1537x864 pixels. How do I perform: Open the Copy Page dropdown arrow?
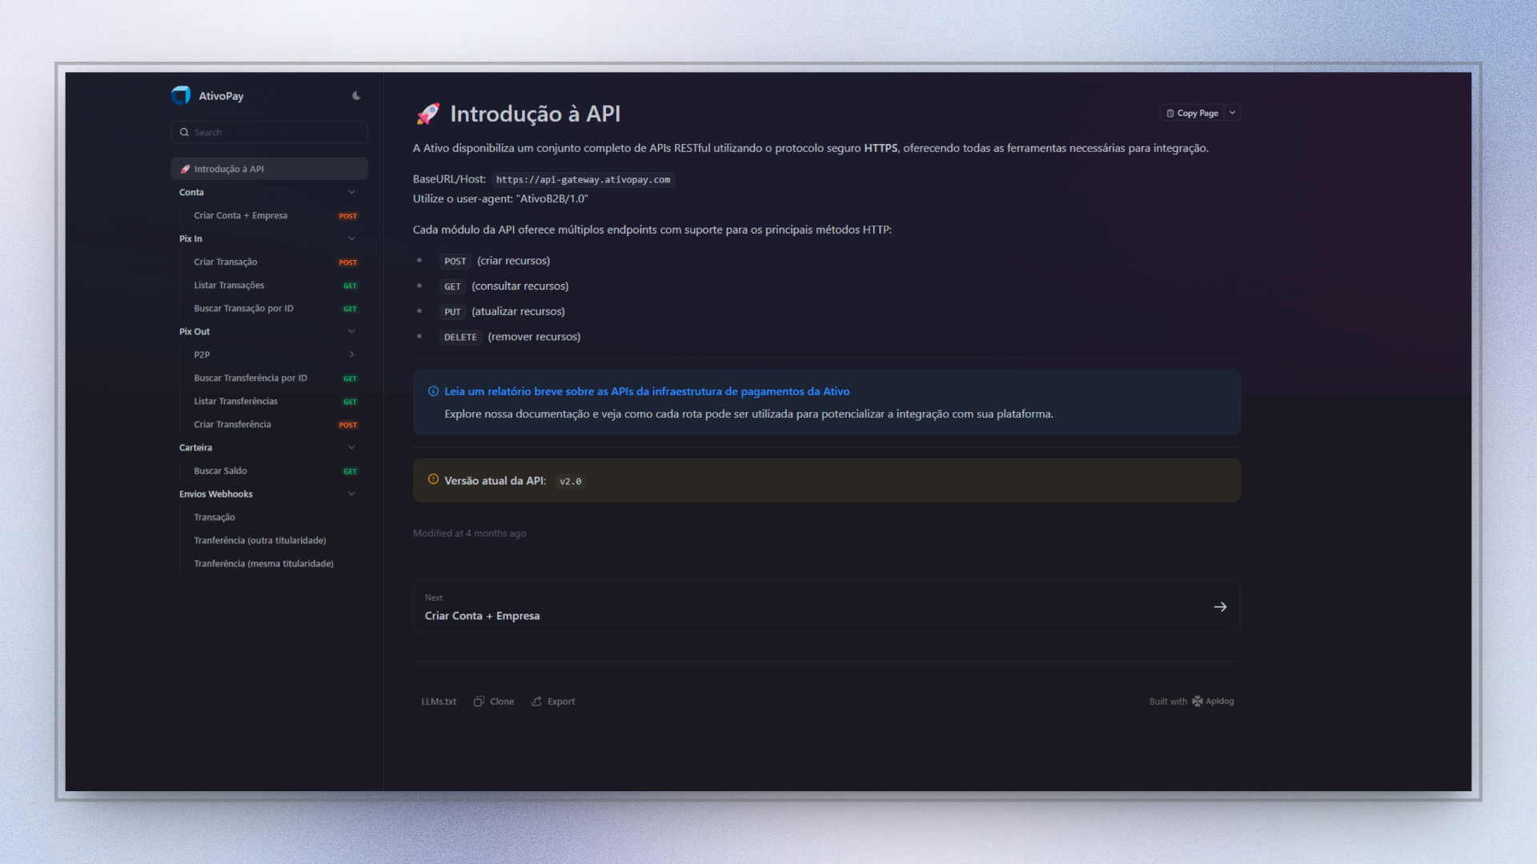pos(1233,114)
